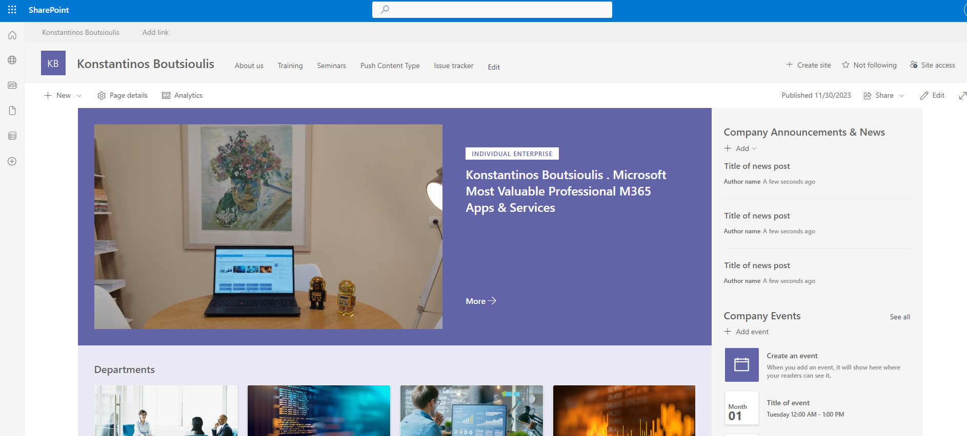Open the orange chart department thumbnail
Viewport: 967px width, 436px height.
(624, 411)
